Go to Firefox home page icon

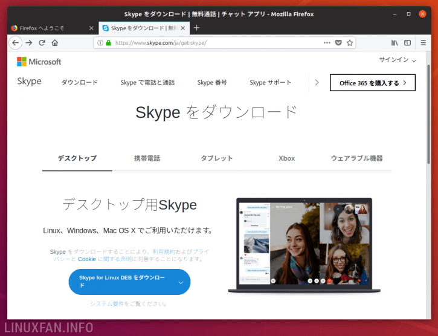(55, 43)
